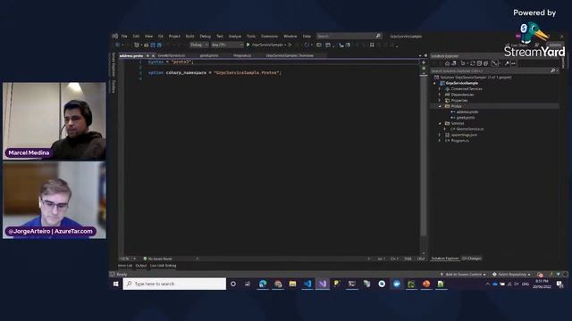The width and height of the screenshot is (572, 321).
Task: Click Sync with Active Document icon
Action: pyautogui.click(x=473, y=63)
